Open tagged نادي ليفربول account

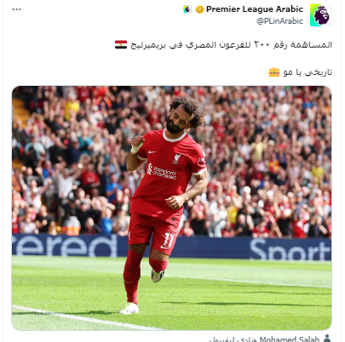(233, 339)
